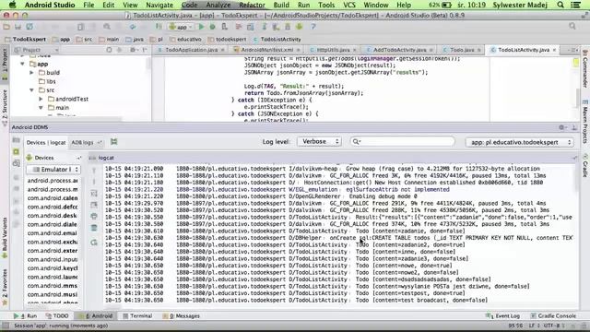The width and height of the screenshot is (590, 332).
Task: Start debugging with the bug icon
Action: point(212,27)
